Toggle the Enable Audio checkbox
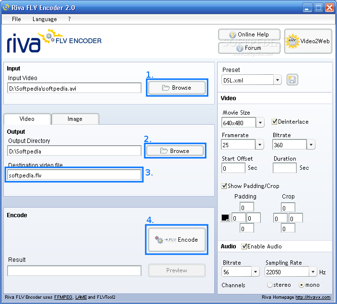 point(244,246)
